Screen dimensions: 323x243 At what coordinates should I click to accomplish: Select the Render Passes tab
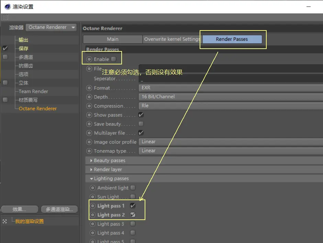pos(232,39)
